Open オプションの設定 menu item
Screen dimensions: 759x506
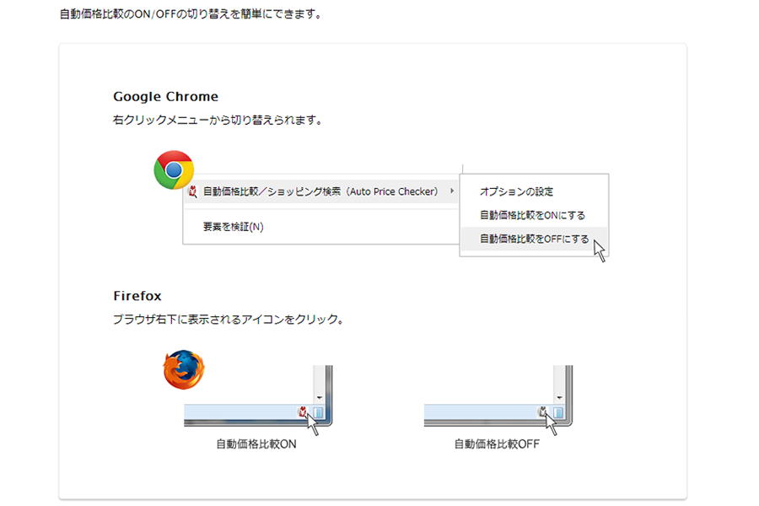(x=516, y=191)
